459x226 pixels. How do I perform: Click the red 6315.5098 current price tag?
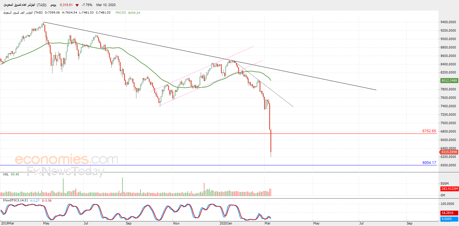coord(449,152)
